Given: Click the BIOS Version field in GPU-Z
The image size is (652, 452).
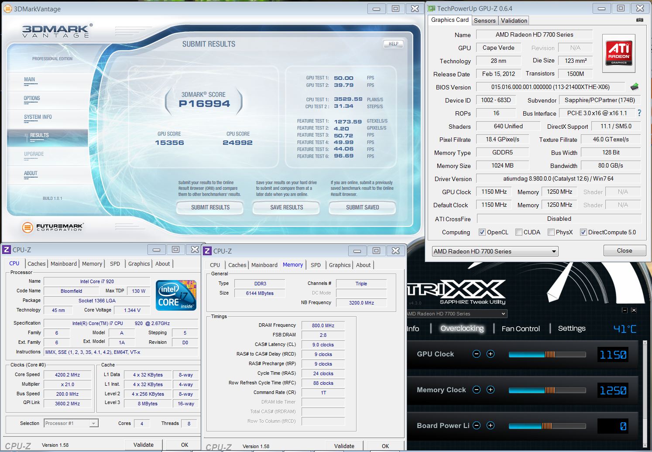Looking at the screenshot, I should (x=550, y=87).
